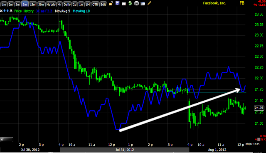Click the 22.00 price axis label

pos(259,78)
